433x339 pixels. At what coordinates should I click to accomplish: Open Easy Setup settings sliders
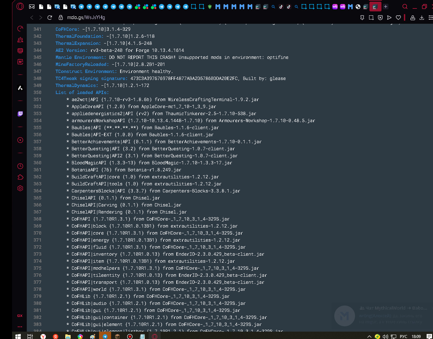click(430, 17)
